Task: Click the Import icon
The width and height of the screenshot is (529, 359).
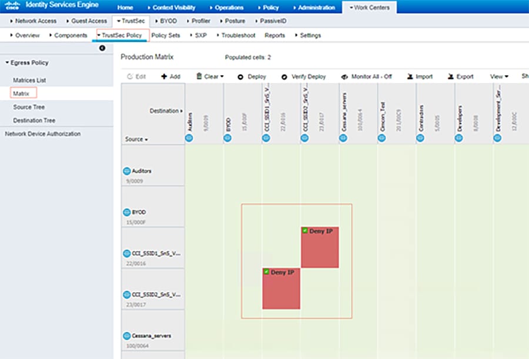Action: pos(410,76)
